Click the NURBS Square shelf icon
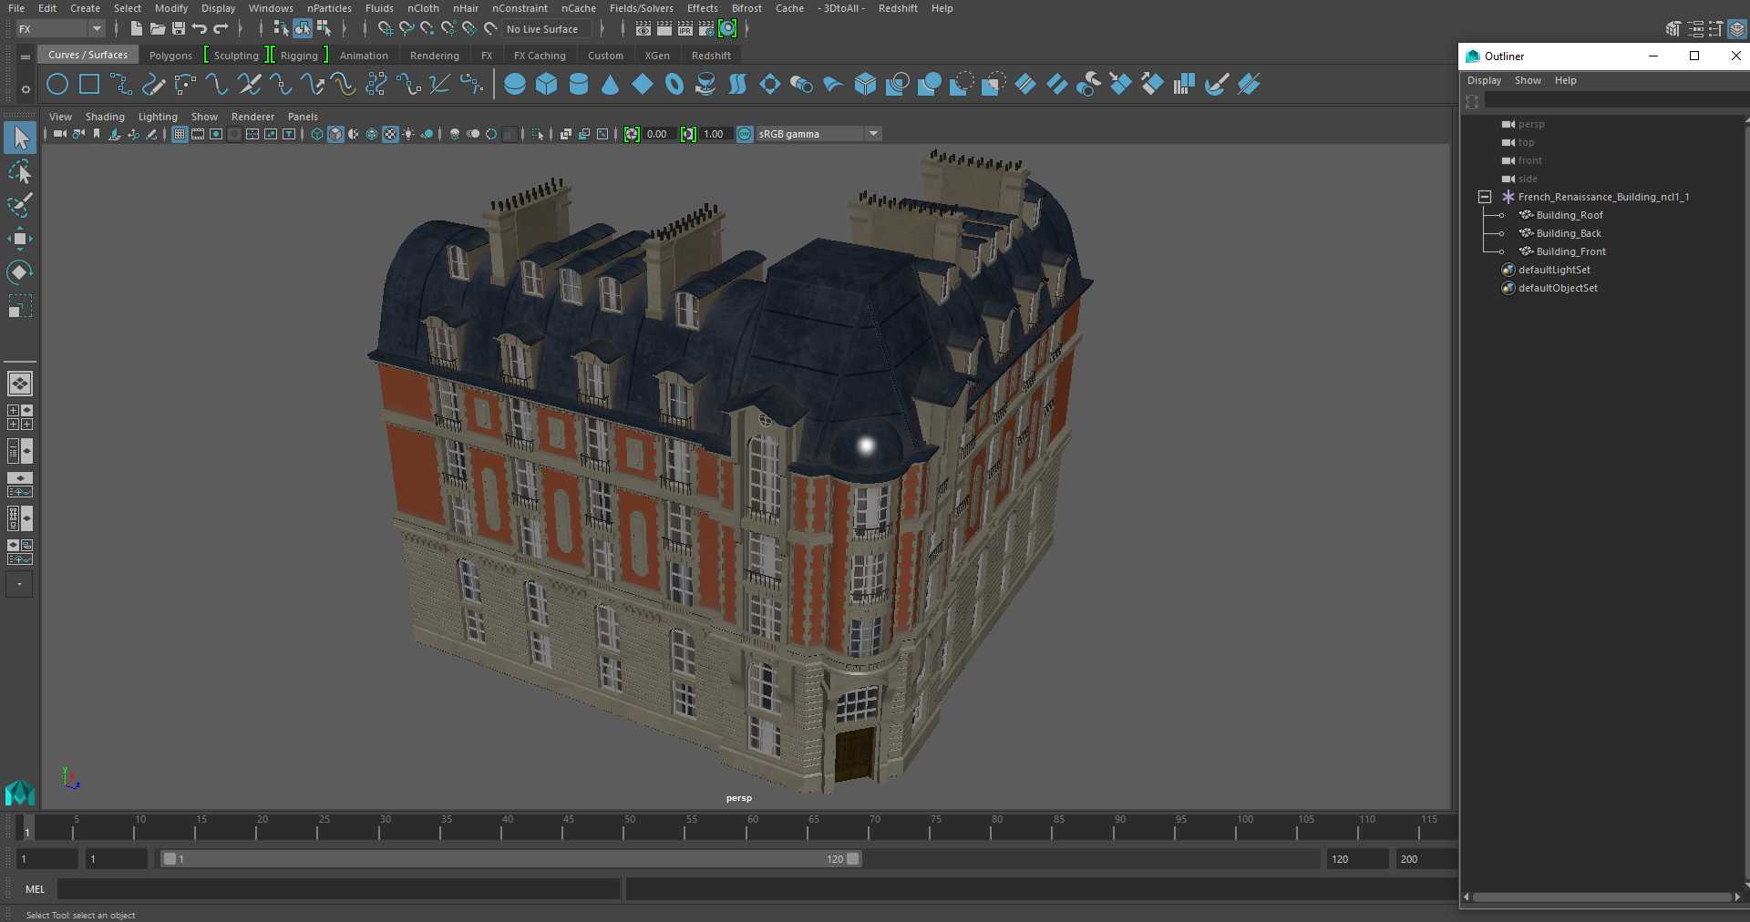Viewport: 1750px width, 922px height. [89, 85]
